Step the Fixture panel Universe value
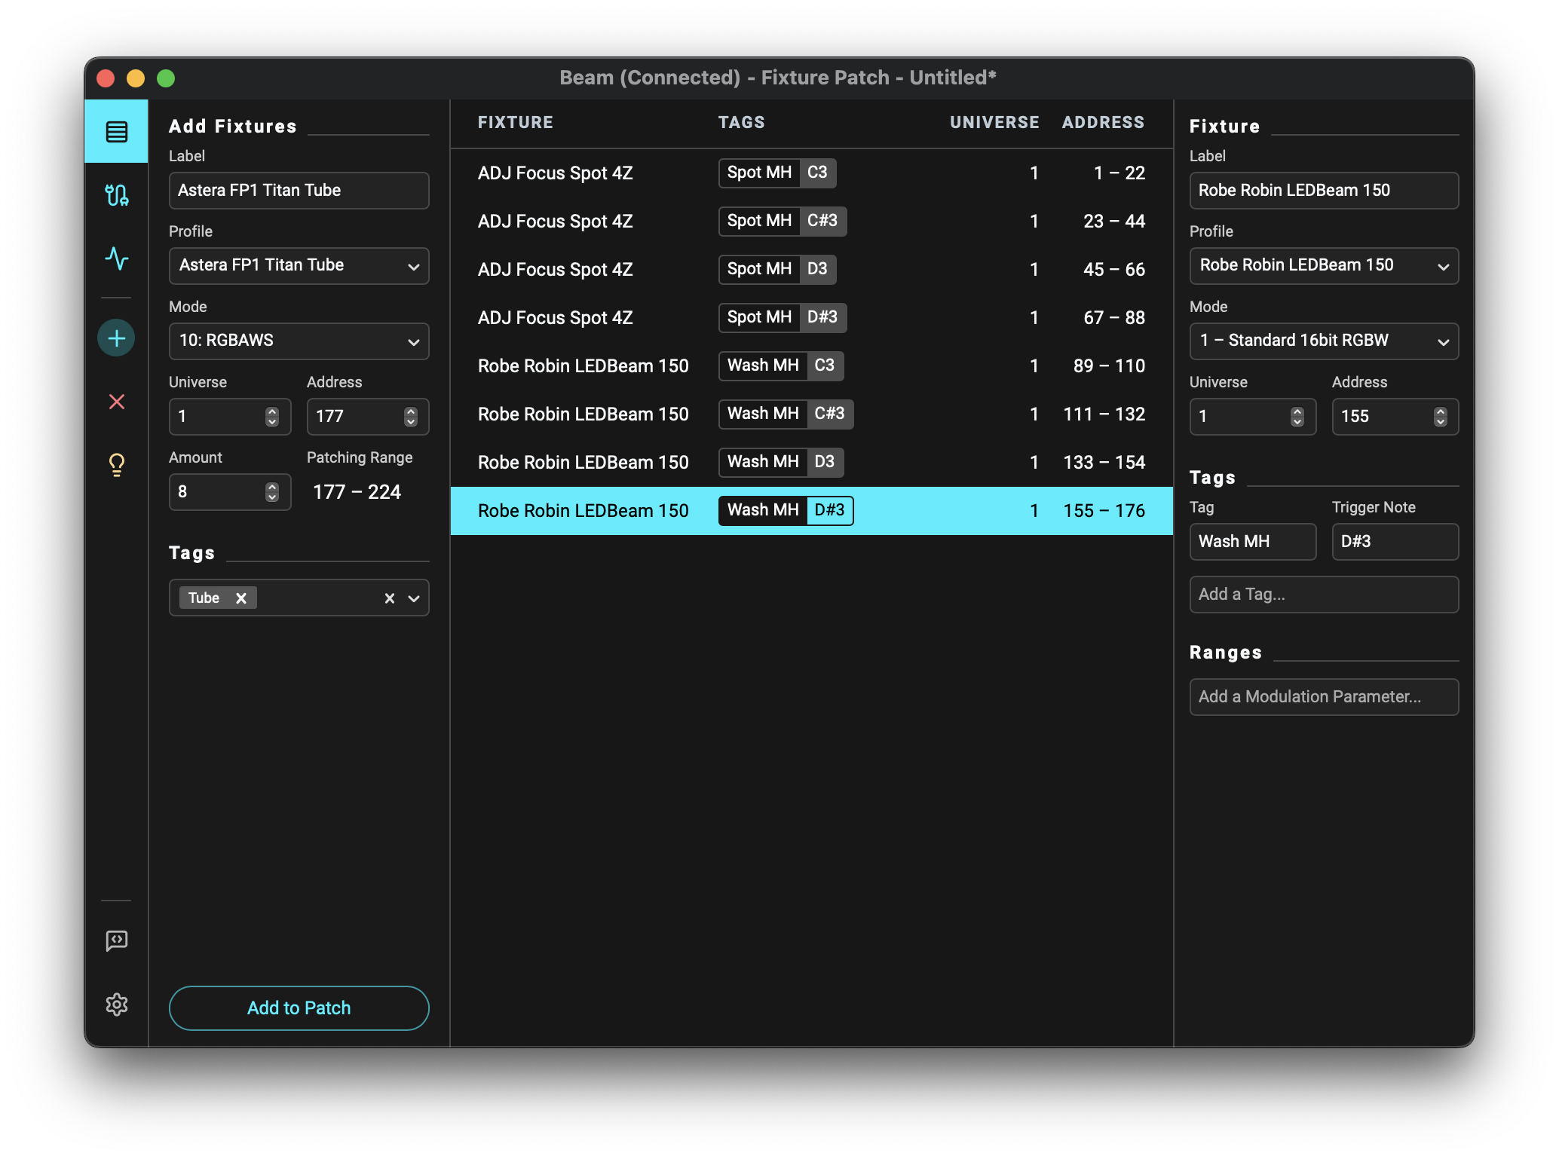Screen dimensions: 1559x1159 pos(1297,417)
